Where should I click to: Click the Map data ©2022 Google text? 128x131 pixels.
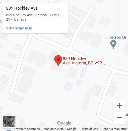(60, 129)
